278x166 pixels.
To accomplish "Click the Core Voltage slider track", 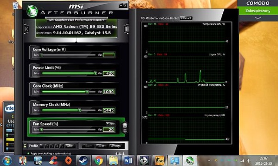I will tap(68, 55).
